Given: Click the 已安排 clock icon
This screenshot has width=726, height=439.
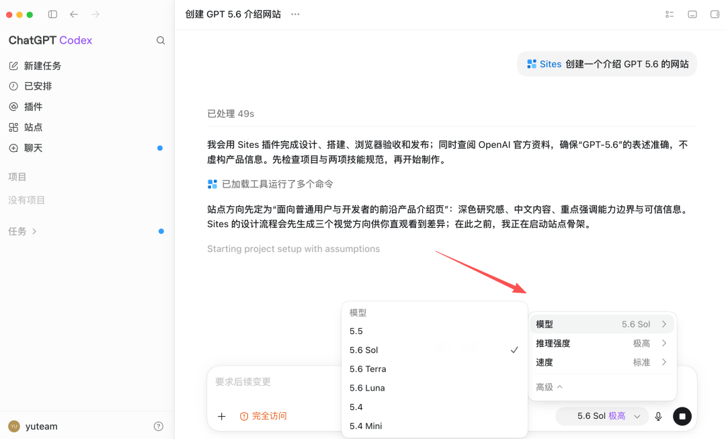Looking at the screenshot, I should [x=13, y=86].
